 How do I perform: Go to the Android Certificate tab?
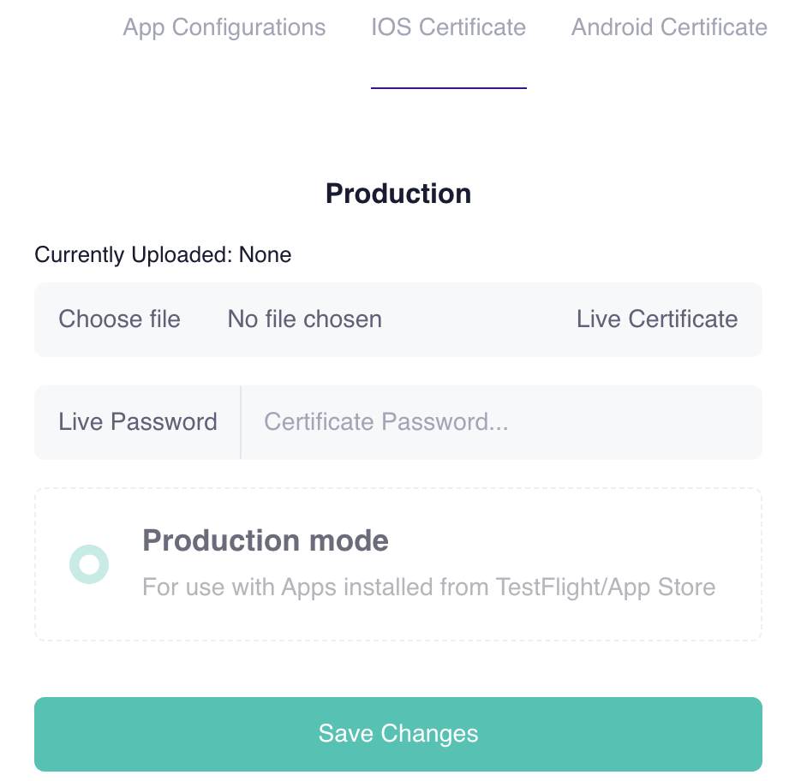pyautogui.click(x=669, y=27)
